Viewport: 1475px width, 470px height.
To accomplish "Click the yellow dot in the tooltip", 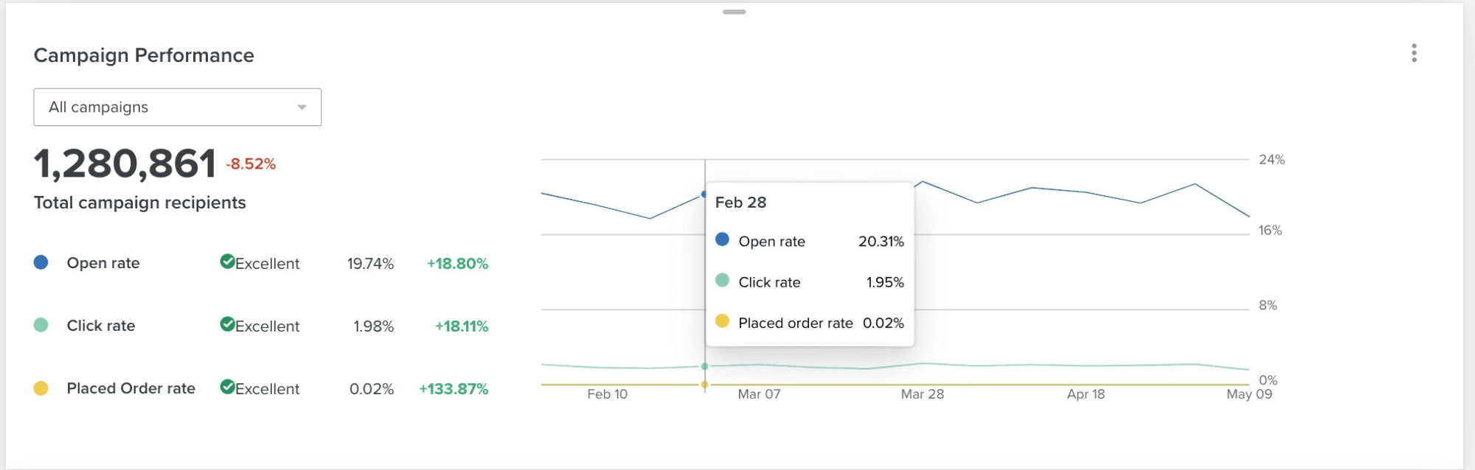I will [x=722, y=320].
